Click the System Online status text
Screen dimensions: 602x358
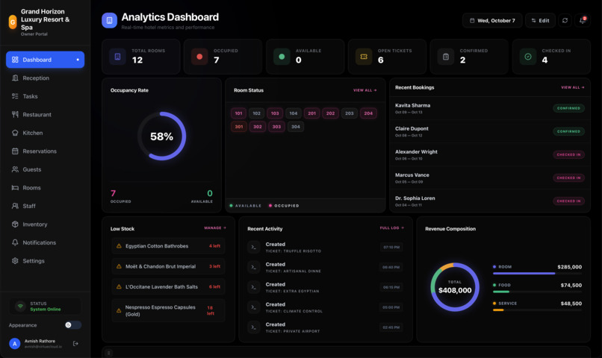pos(46,310)
